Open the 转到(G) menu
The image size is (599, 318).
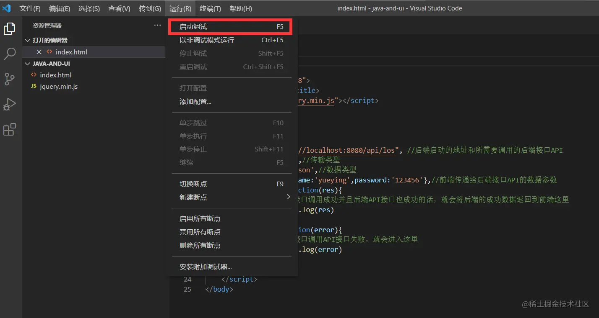150,8
